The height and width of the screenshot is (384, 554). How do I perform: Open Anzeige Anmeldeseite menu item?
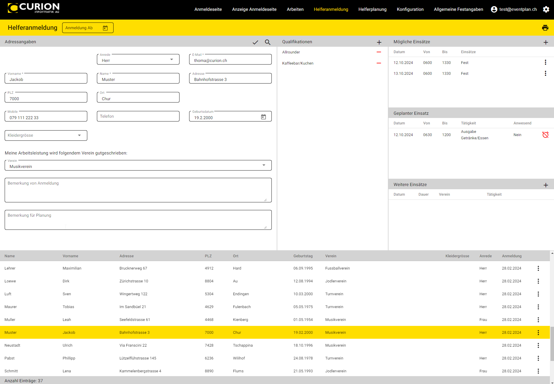click(x=254, y=9)
